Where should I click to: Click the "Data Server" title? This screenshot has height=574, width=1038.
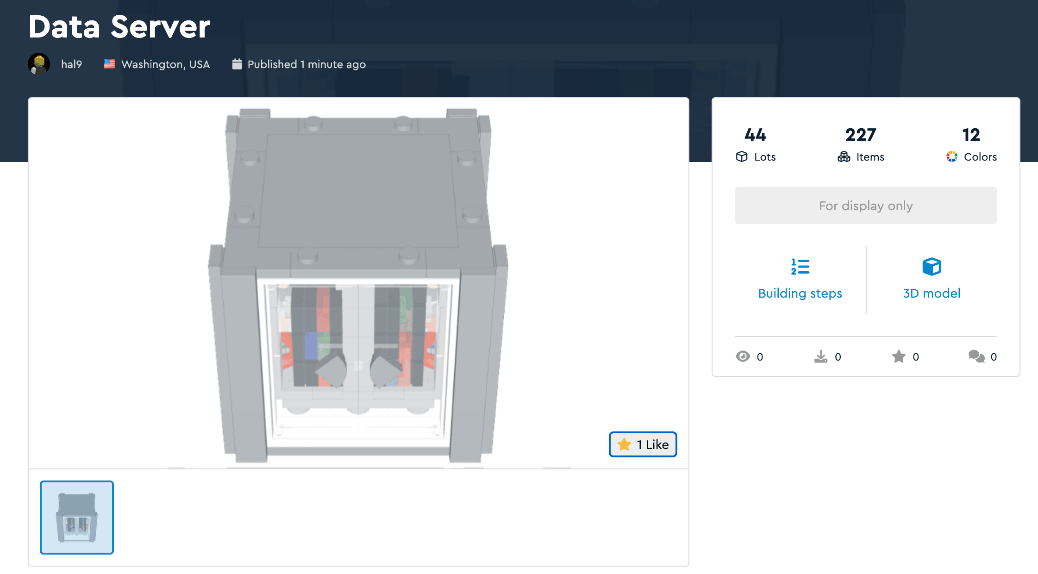click(x=119, y=27)
